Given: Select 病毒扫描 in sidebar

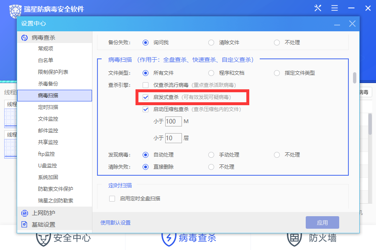Looking at the screenshot, I should pos(55,96).
